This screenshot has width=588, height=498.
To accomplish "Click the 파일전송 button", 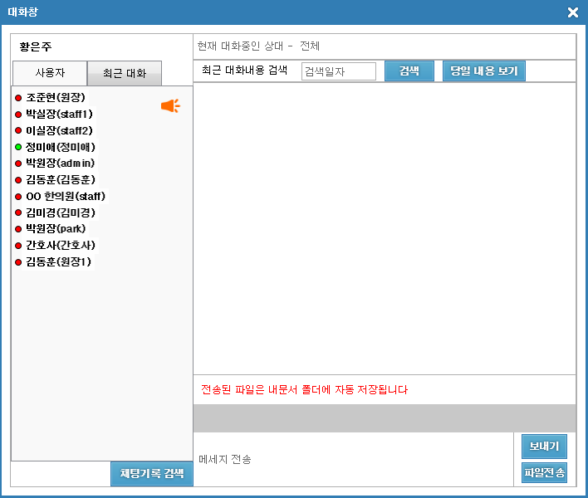I will click(x=544, y=472).
